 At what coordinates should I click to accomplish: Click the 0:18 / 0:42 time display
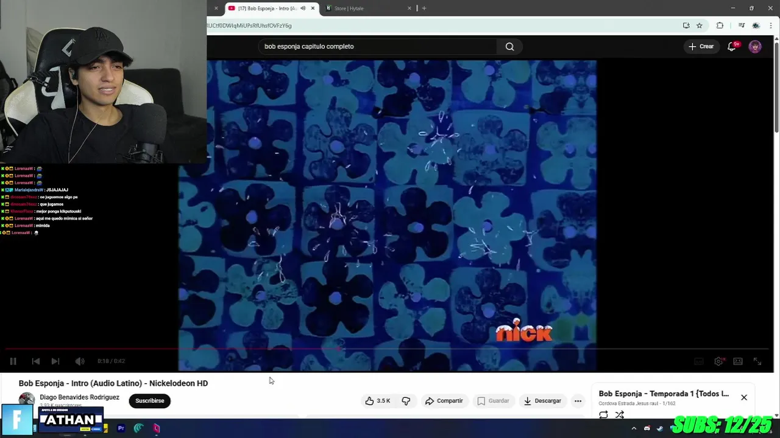point(111,361)
